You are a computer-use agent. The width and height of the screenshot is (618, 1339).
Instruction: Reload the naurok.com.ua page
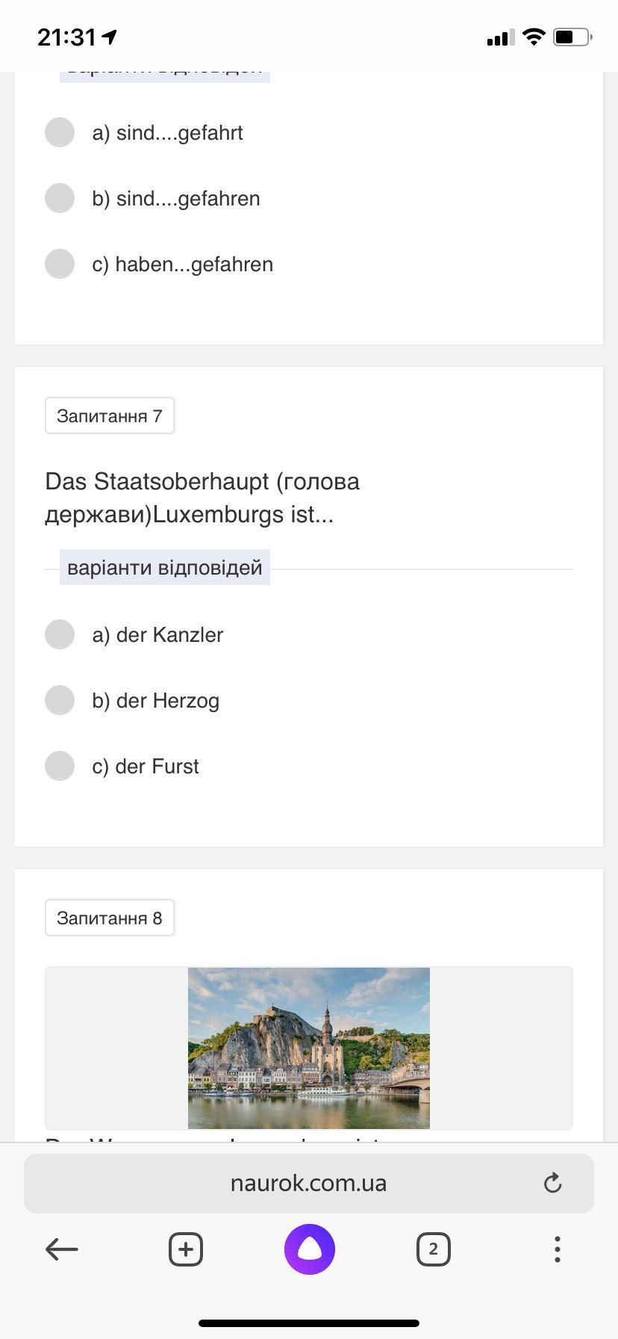[x=552, y=1183]
